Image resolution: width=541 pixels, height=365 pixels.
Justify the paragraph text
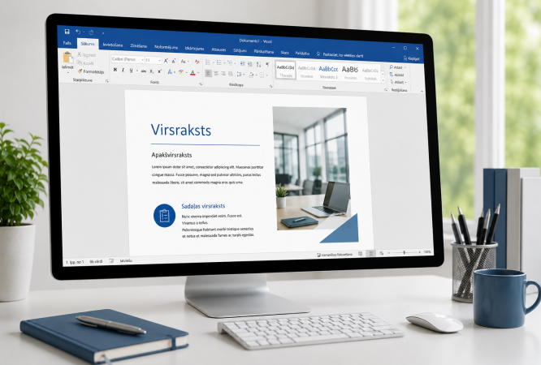click(231, 74)
